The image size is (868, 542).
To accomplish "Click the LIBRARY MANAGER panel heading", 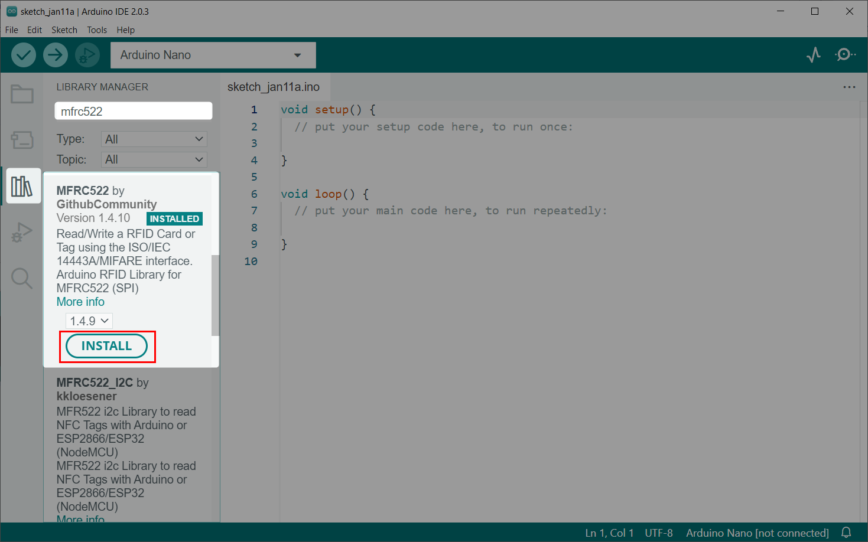I will pos(102,87).
